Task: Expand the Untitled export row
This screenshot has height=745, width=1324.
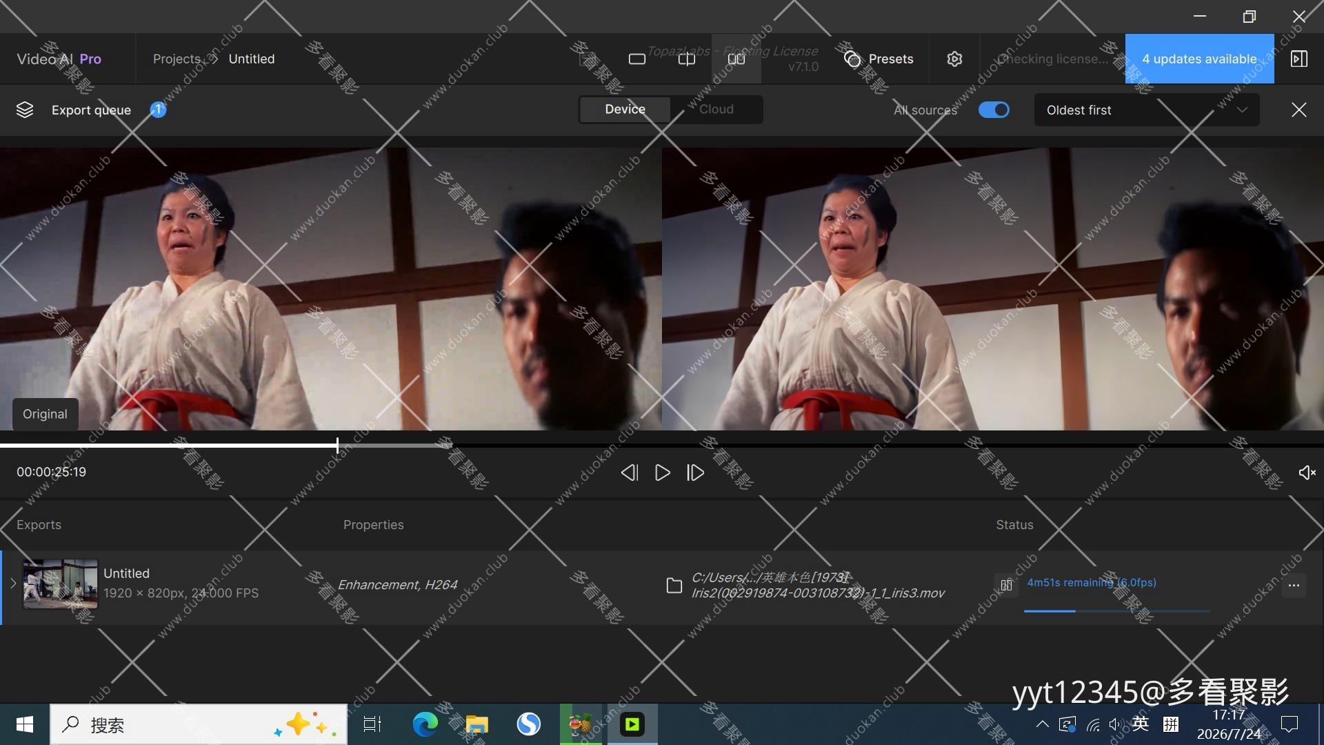Action: pos(12,584)
